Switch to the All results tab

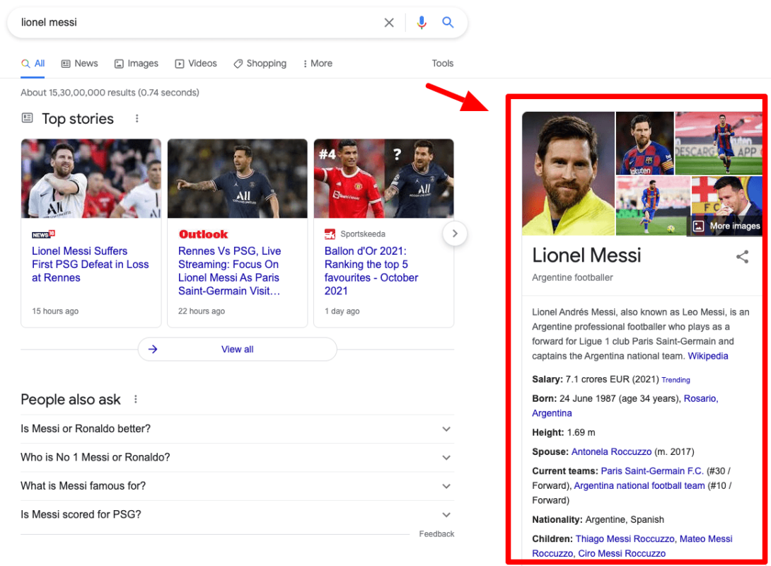click(33, 64)
